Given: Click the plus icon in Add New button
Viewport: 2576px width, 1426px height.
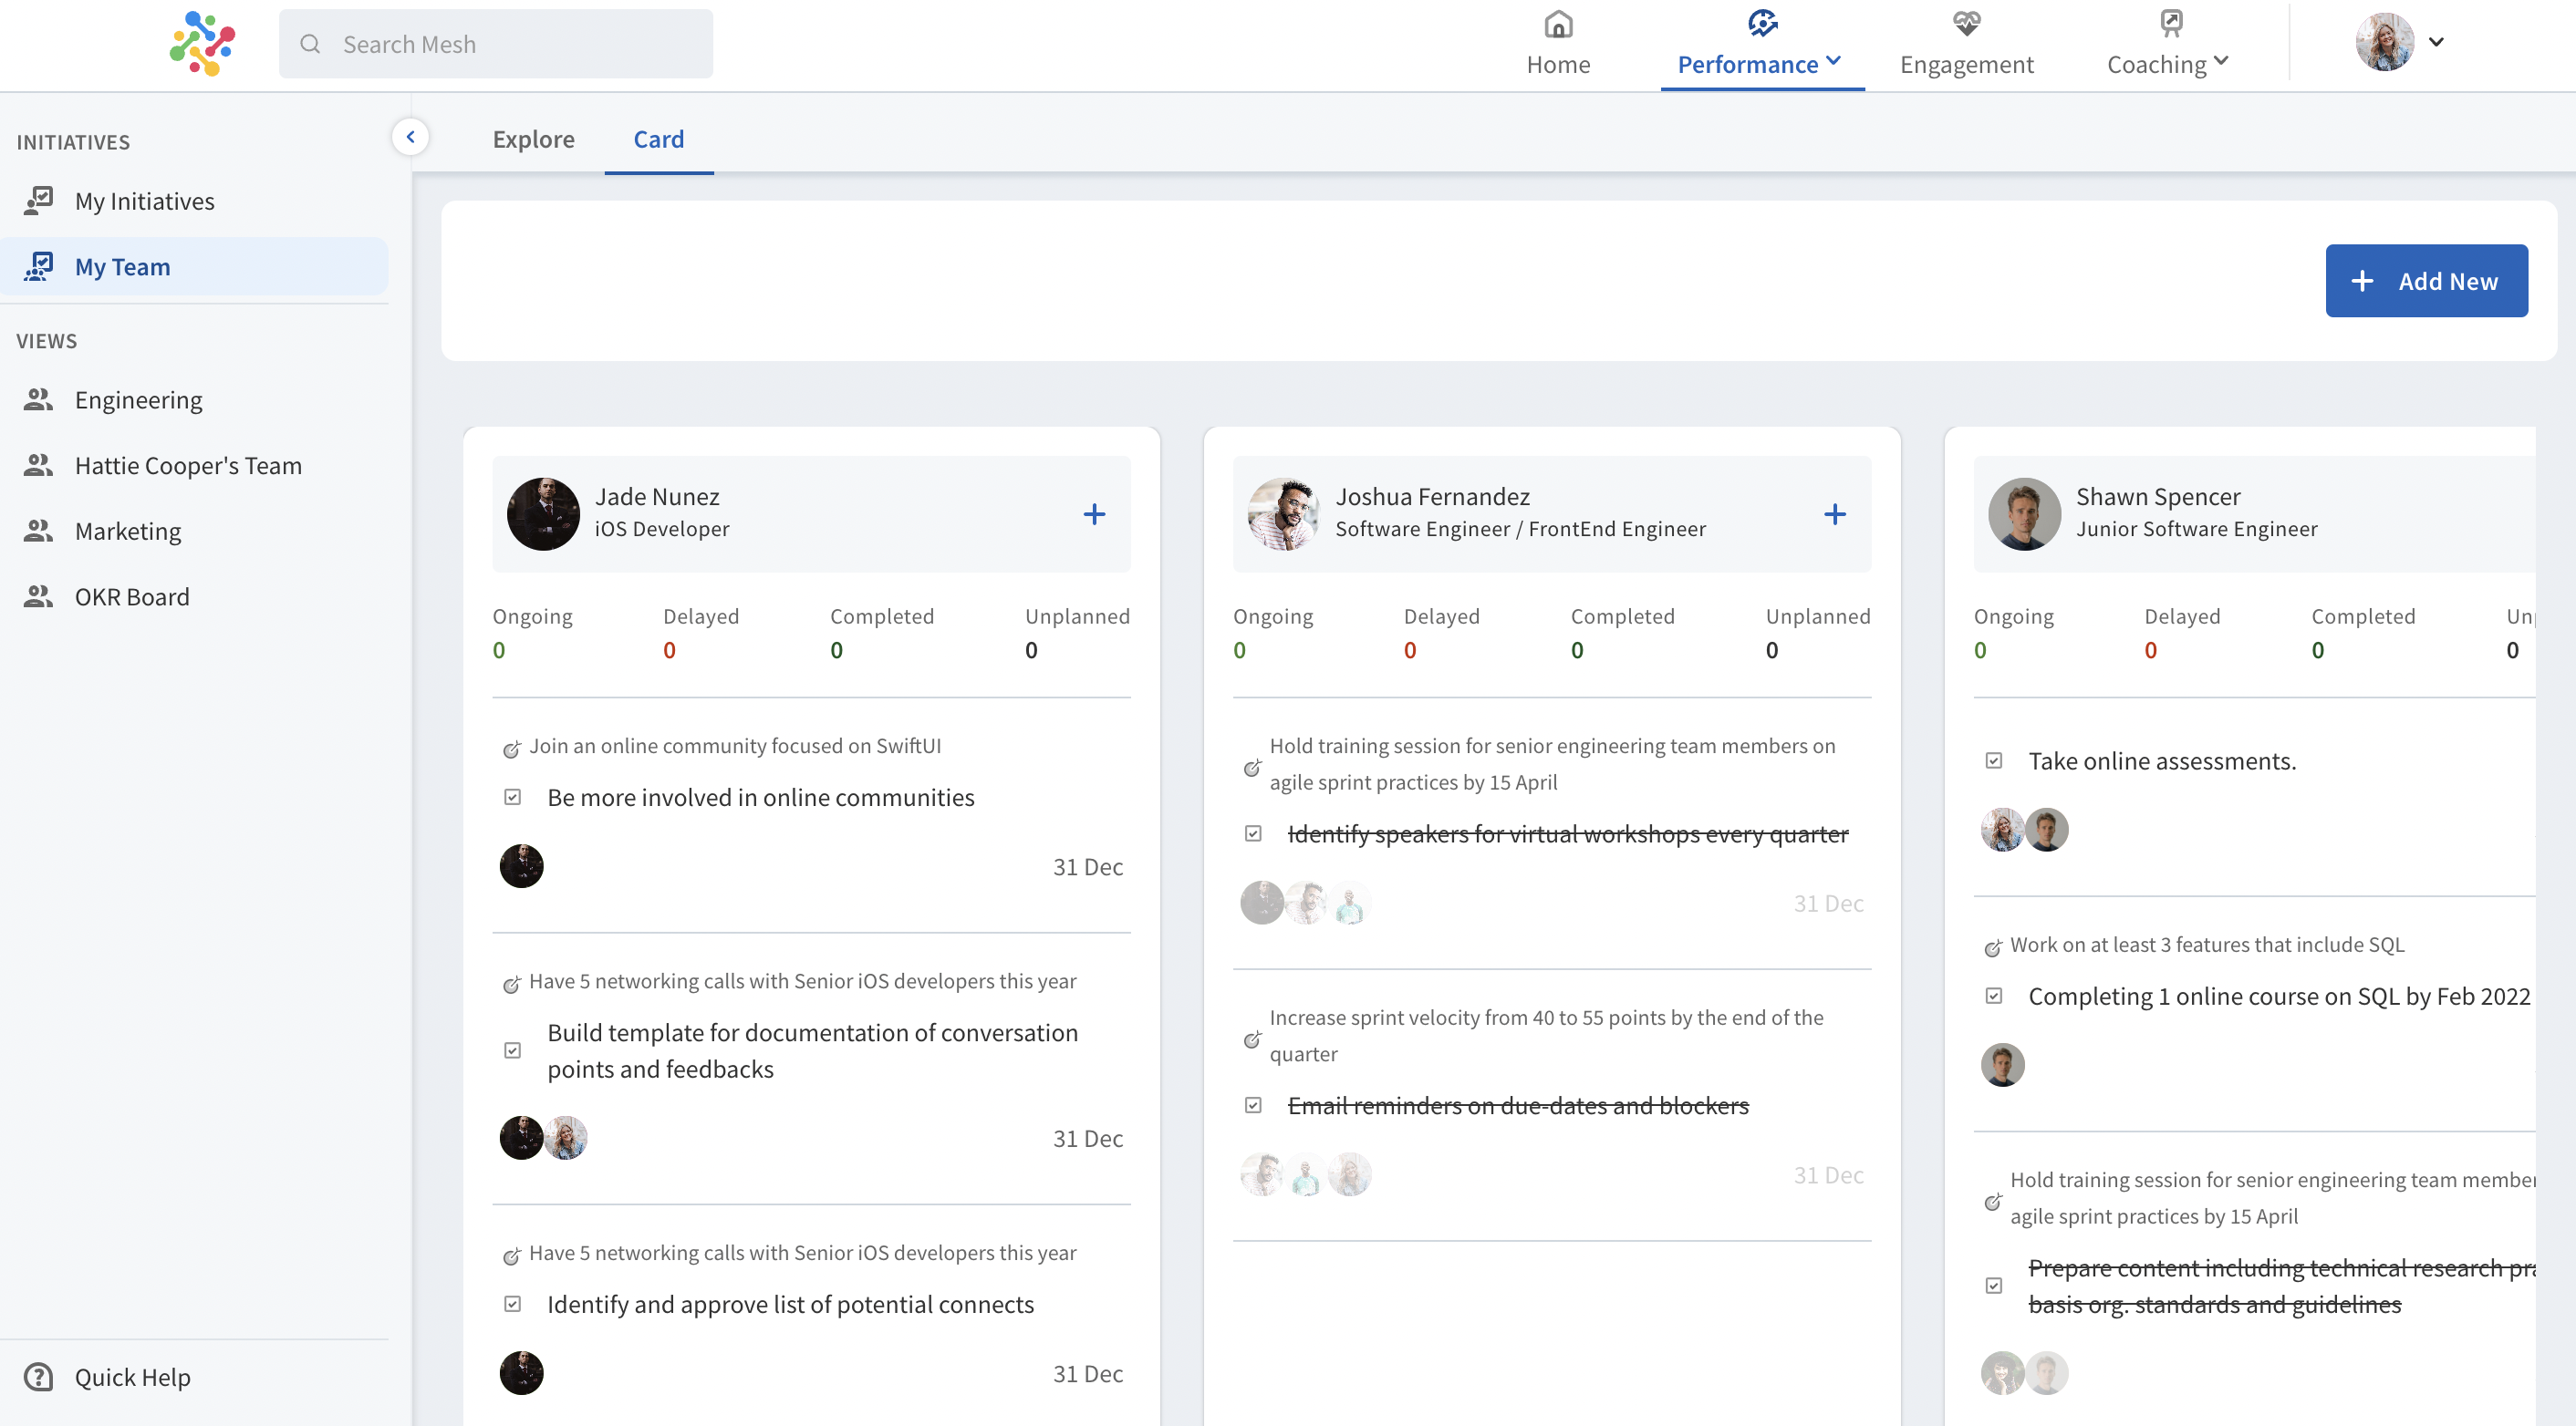Looking at the screenshot, I should pos(2362,281).
